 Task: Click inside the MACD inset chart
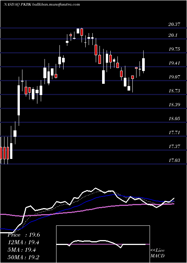103,244
